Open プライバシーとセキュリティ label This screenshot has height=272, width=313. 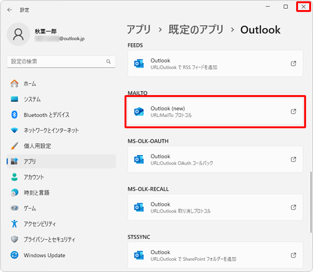(49, 239)
